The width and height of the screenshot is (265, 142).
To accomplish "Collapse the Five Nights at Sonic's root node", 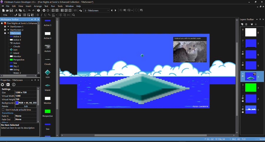I will tap(2, 23).
